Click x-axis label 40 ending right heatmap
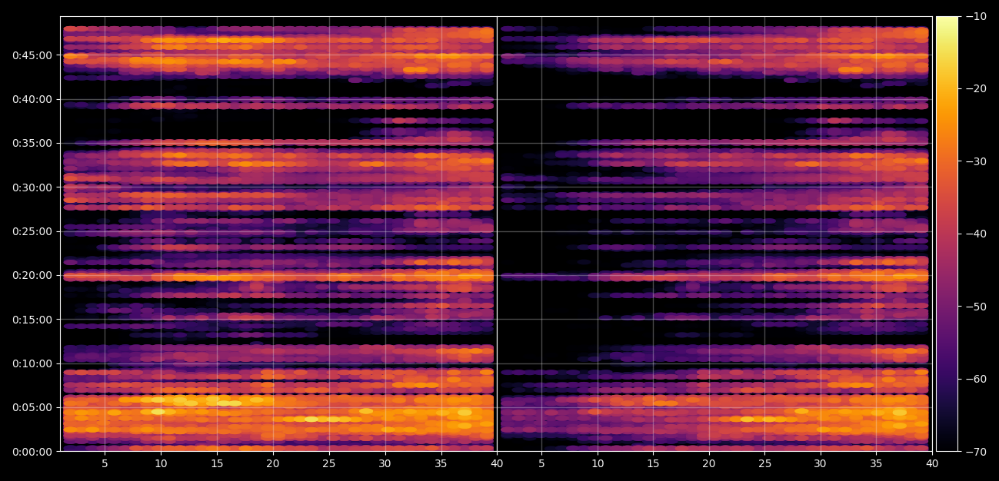This screenshot has width=999, height=481. [932, 464]
